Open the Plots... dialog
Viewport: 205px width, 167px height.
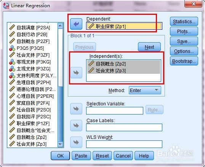pos(184,32)
